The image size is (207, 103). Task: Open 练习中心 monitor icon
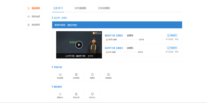click(x=92, y=94)
